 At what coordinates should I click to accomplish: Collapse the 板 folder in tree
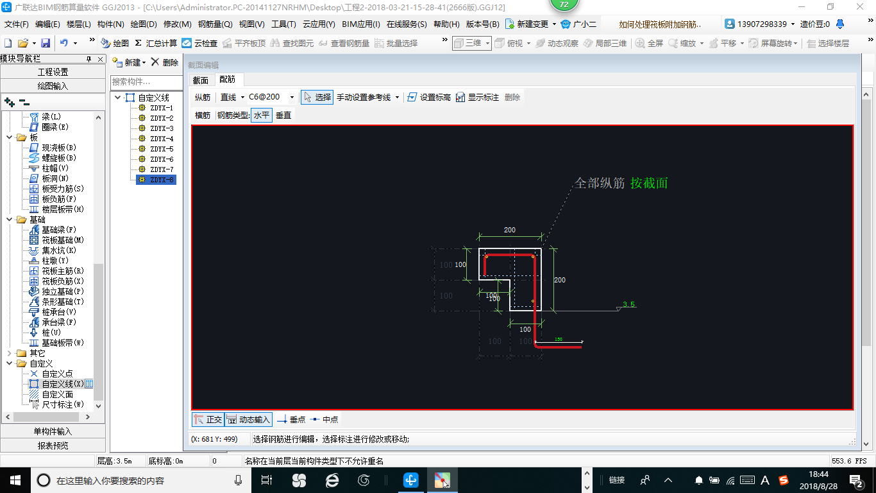[x=9, y=137]
